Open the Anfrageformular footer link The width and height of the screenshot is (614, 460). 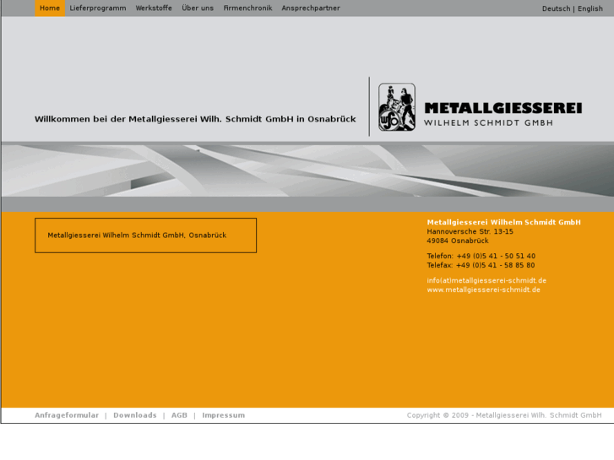click(x=67, y=415)
